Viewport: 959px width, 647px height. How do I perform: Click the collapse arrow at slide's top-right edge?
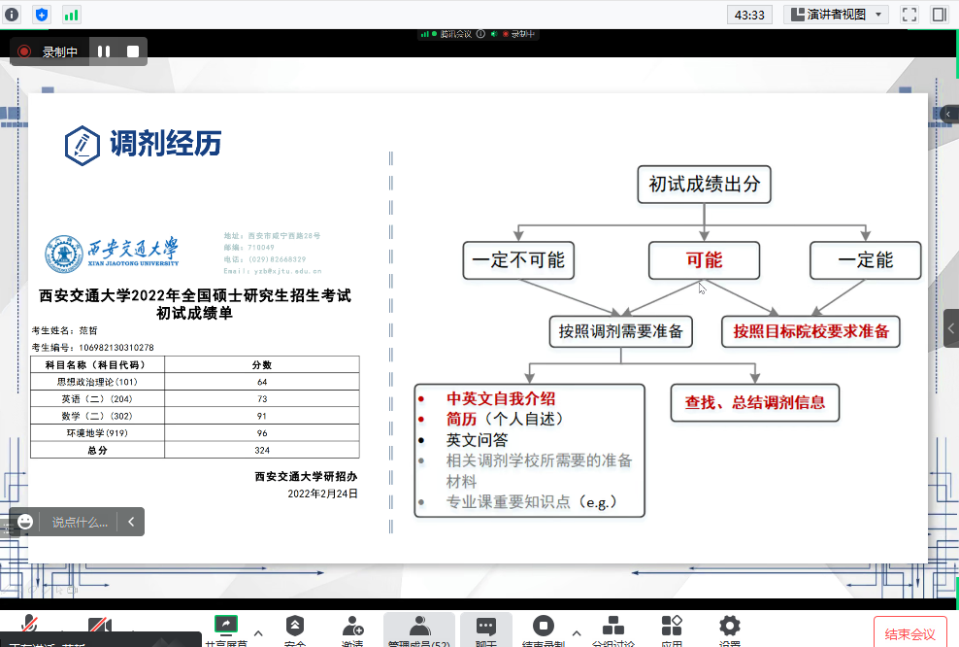948,114
